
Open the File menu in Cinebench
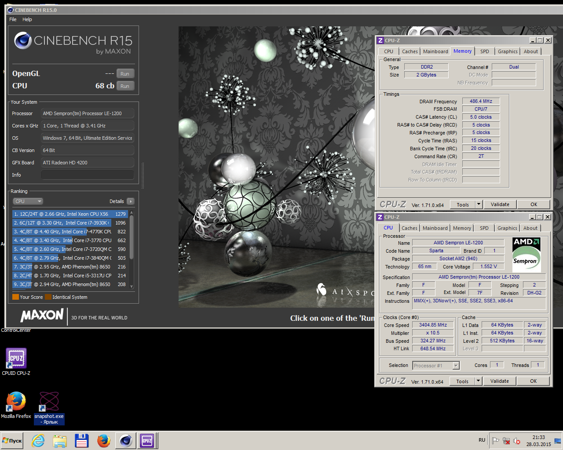(13, 19)
